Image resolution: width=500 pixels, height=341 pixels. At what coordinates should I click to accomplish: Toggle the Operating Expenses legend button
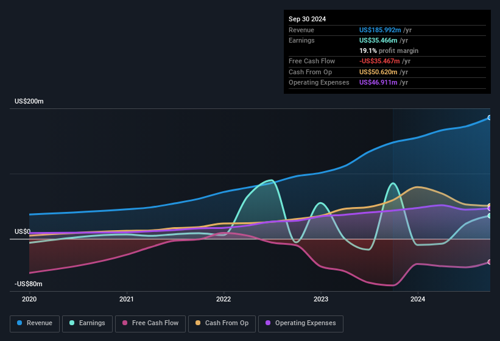point(300,323)
